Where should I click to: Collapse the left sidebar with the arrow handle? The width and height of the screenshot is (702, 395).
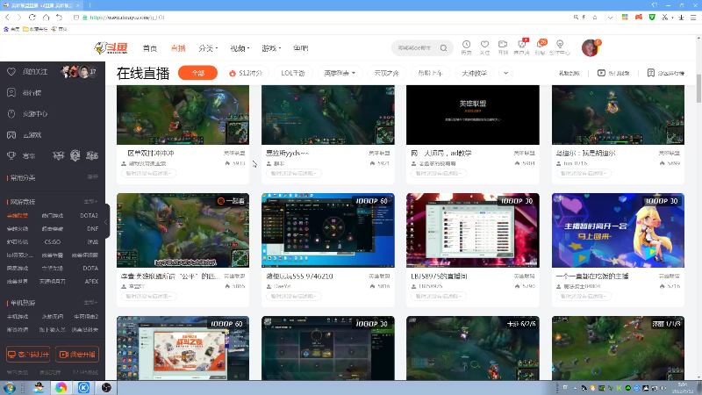[106, 222]
